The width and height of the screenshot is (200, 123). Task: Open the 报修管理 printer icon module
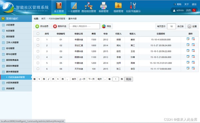103,8
